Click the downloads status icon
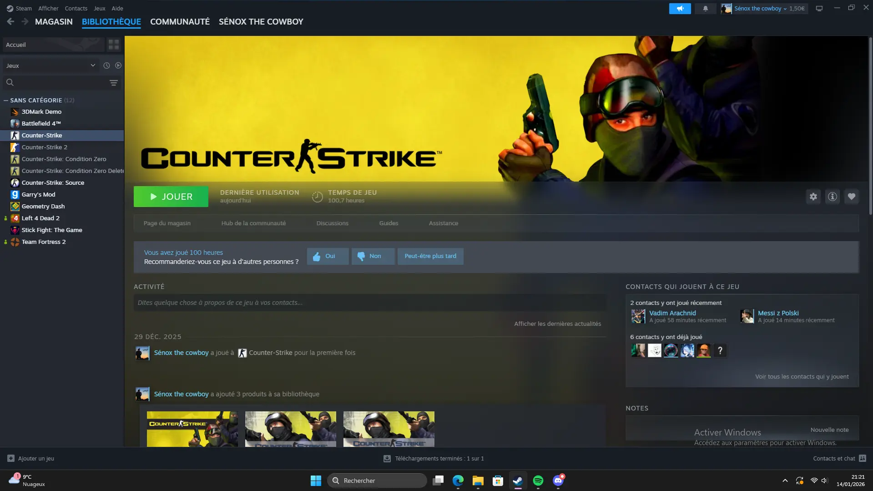The image size is (873, 491). pyautogui.click(x=387, y=459)
